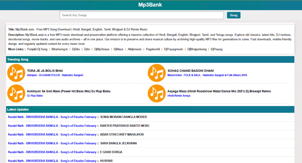Go to the DjBhojpurisong link
The height and width of the screenshot is (163, 302).
[197, 49]
